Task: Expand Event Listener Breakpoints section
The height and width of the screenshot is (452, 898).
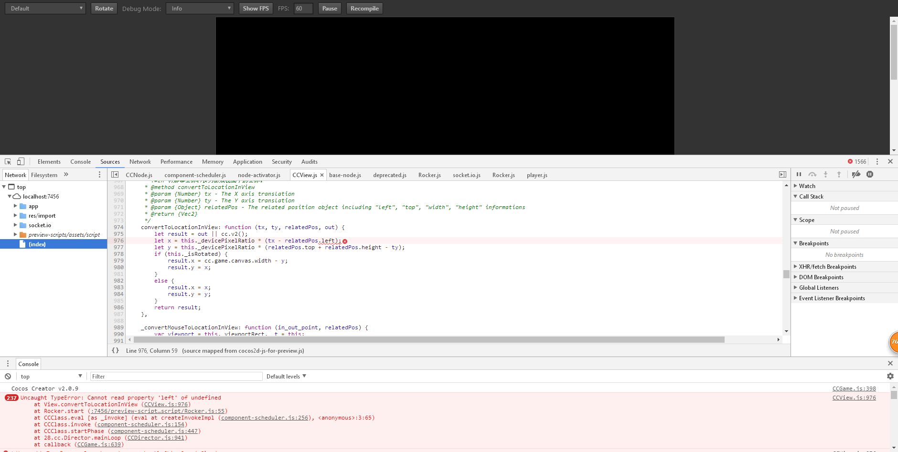Action: 844,298
